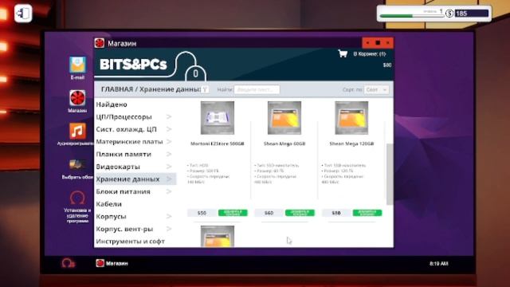Open the Выбрать обои wallpaper icon
Image resolution: width=510 pixels, height=287 pixels.
tap(77, 165)
